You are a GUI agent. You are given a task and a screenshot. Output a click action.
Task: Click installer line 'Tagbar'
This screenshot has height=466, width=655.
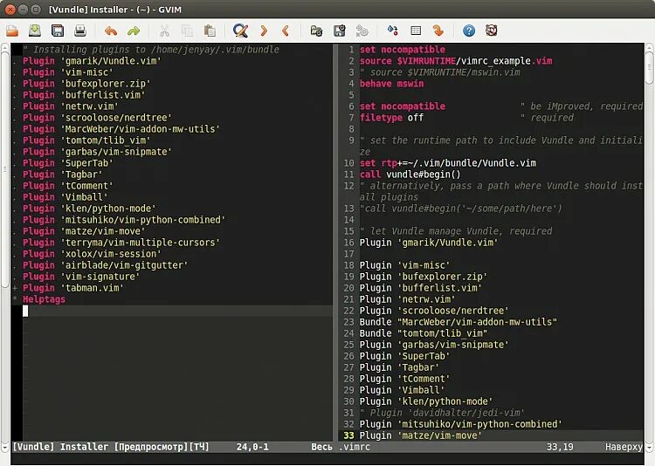pyautogui.click(x=62, y=175)
